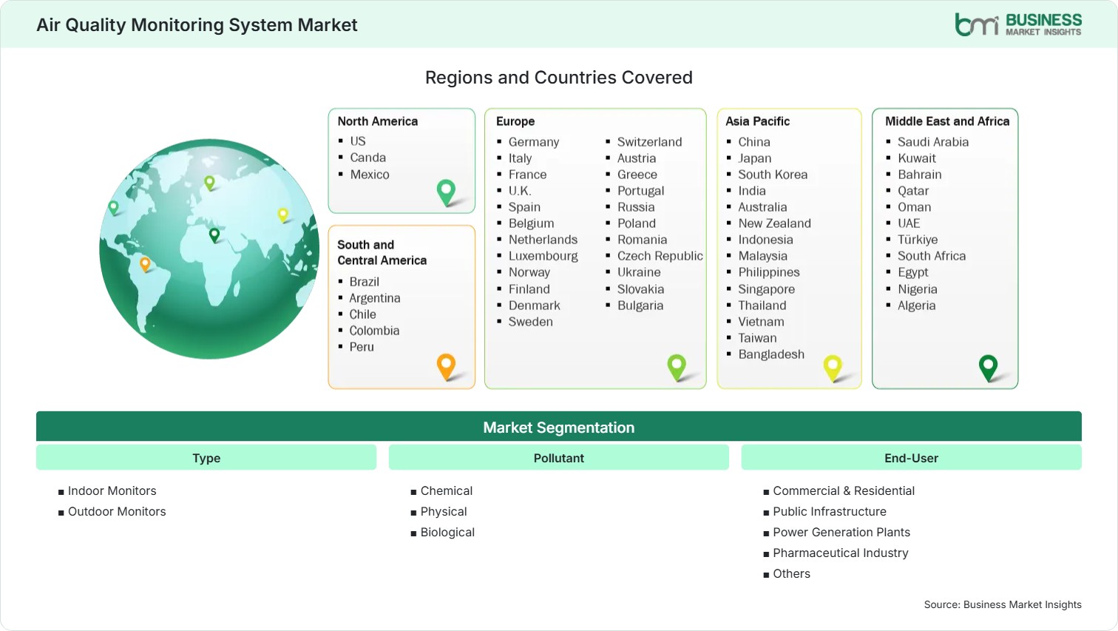The height and width of the screenshot is (631, 1118).
Task: Click the orange pin in South and Central America card
Action: tap(446, 367)
